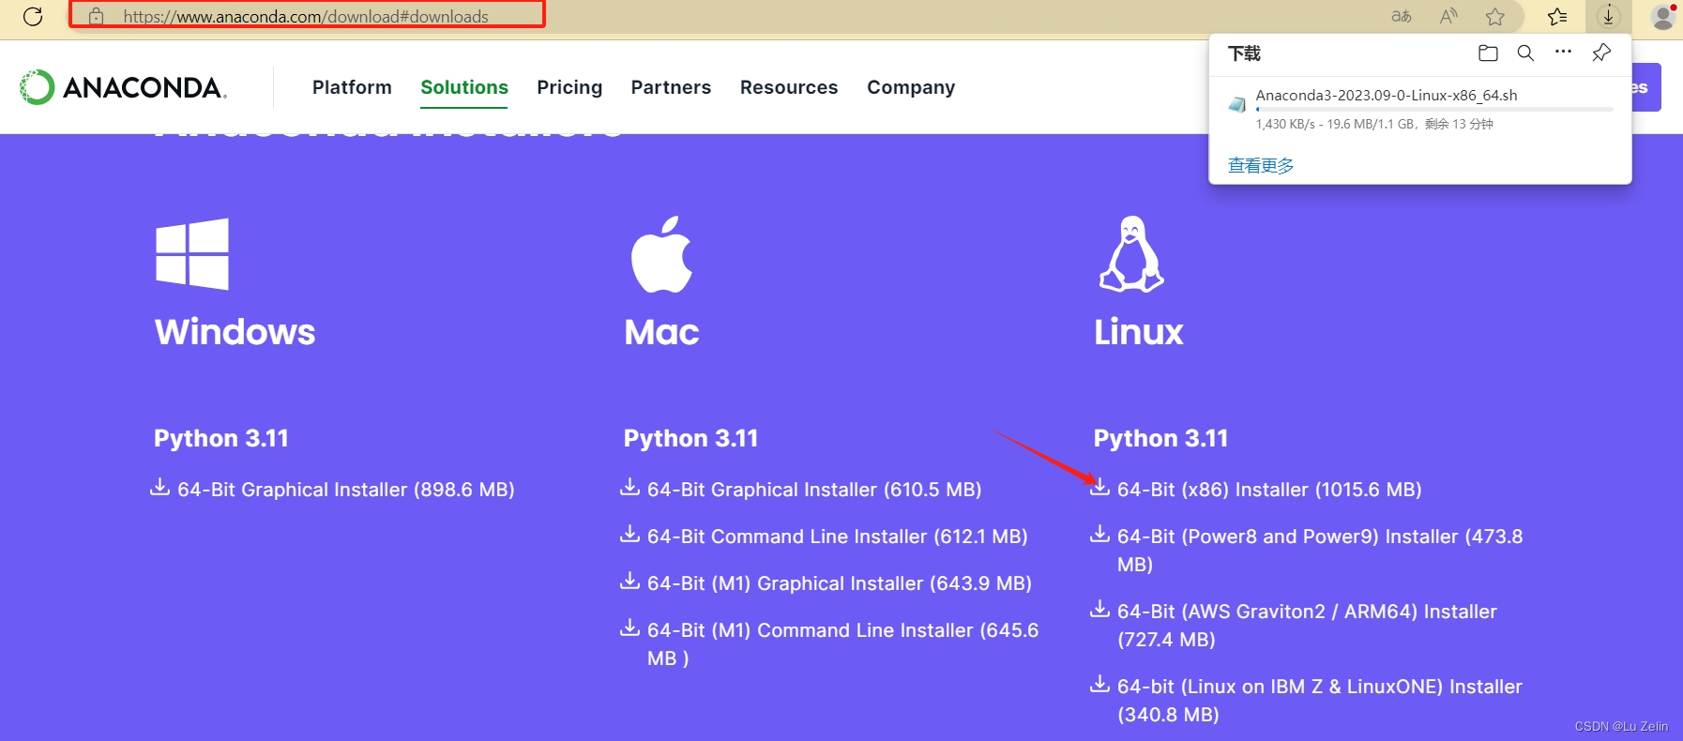This screenshot has height=741, width=1683.
Task: Click the site lock icon in address bar
Action: (x=96, y=16)
